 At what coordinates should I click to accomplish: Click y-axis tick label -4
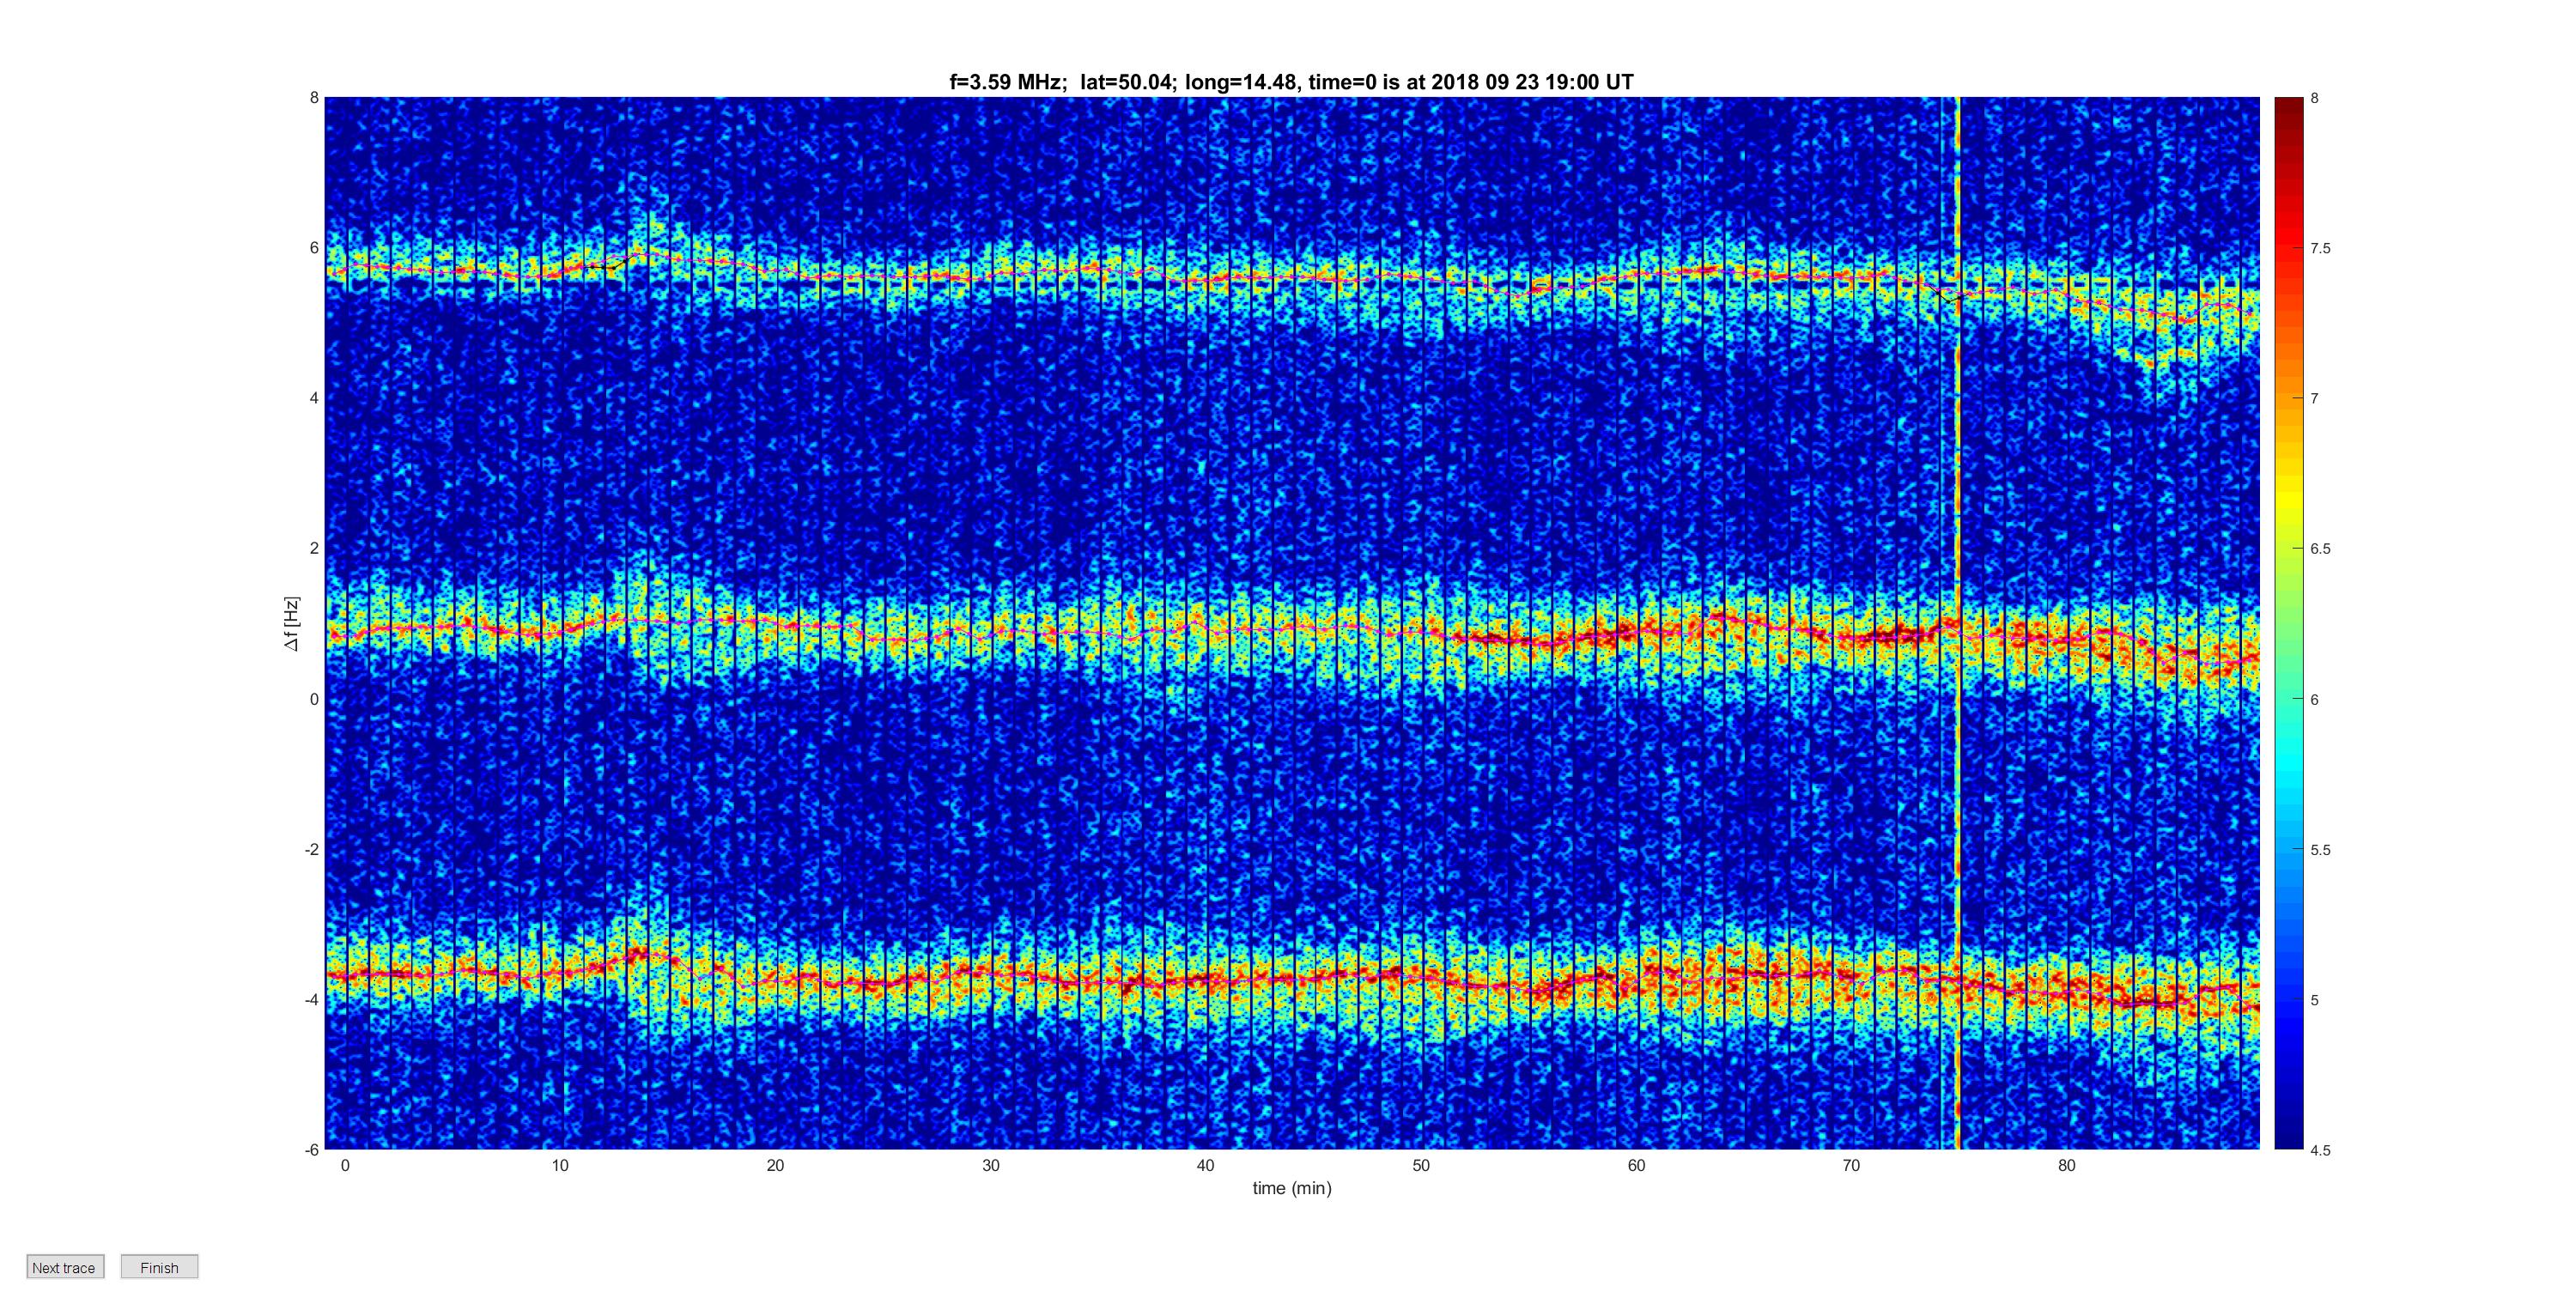click(x=312, y=999)
